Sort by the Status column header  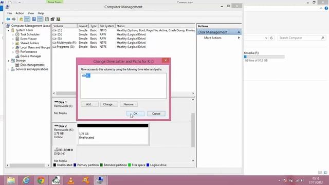pyautogui.click(x=155, y=26)
